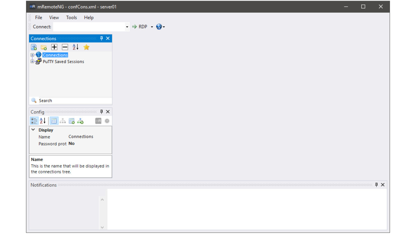The width and height of the screenshot is (416, 234).
Task: Show default inheritance icon in Config toolbar
Action: pos(80,121)
